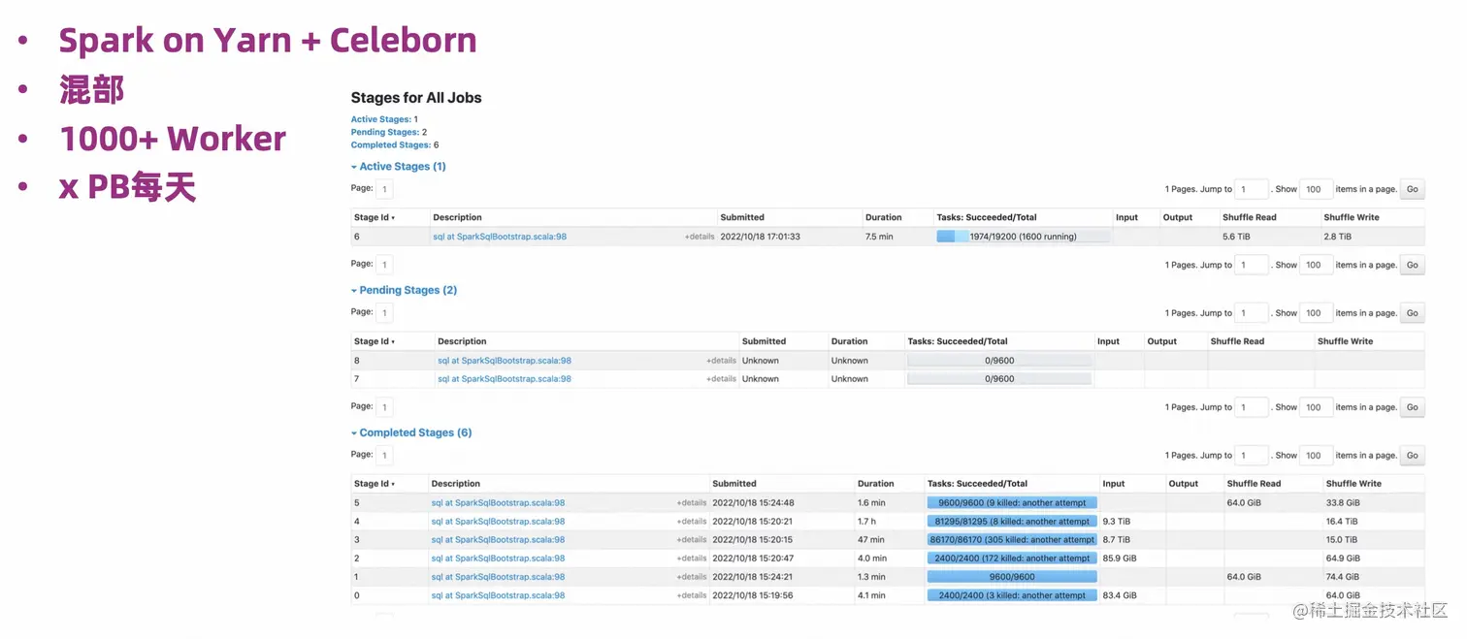The image size is (1467, 639).
Task: Open the Completed Stages summary link
Action: pos(391,144)
